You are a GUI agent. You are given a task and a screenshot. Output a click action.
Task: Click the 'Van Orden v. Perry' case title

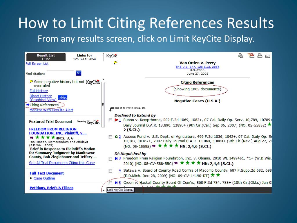(198, 63)
